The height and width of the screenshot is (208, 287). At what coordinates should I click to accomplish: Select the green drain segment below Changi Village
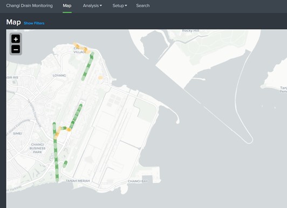tap(88, 66)
